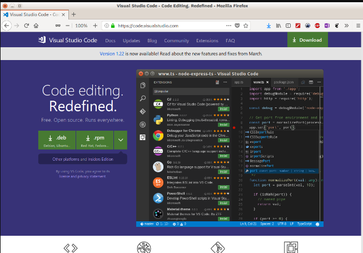Save page to Pocket
This screenshot has width=363, height=253.
coord(237,26)
